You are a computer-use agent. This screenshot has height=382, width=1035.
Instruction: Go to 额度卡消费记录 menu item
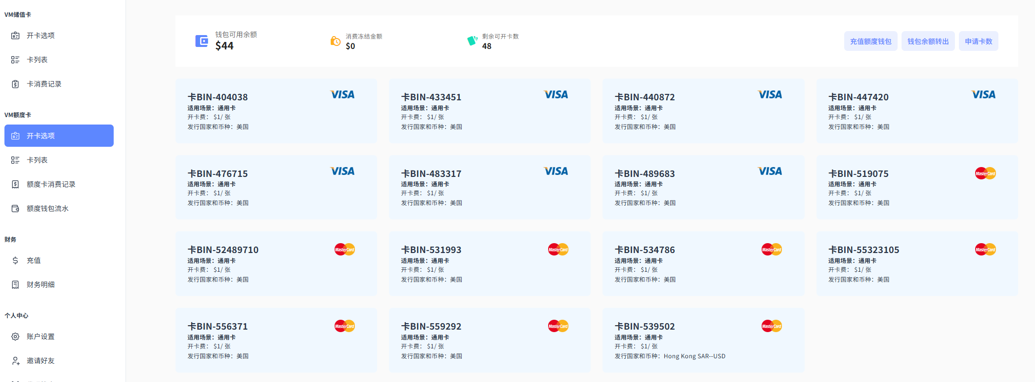point(50,184)
